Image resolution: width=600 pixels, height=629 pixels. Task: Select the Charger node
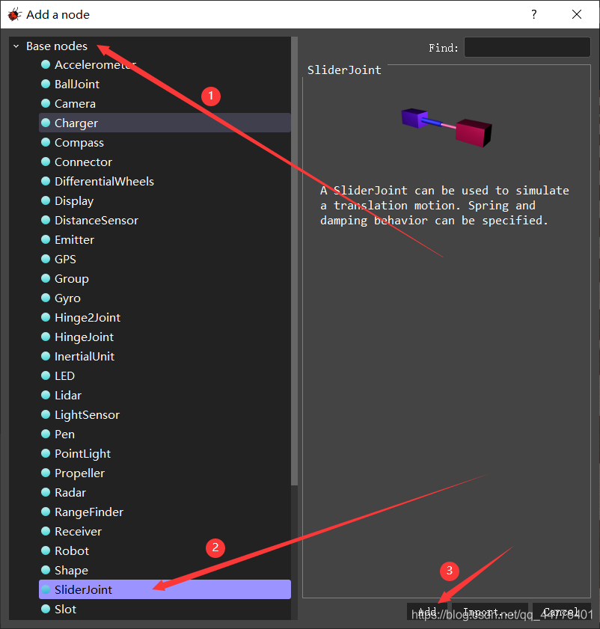165,123
